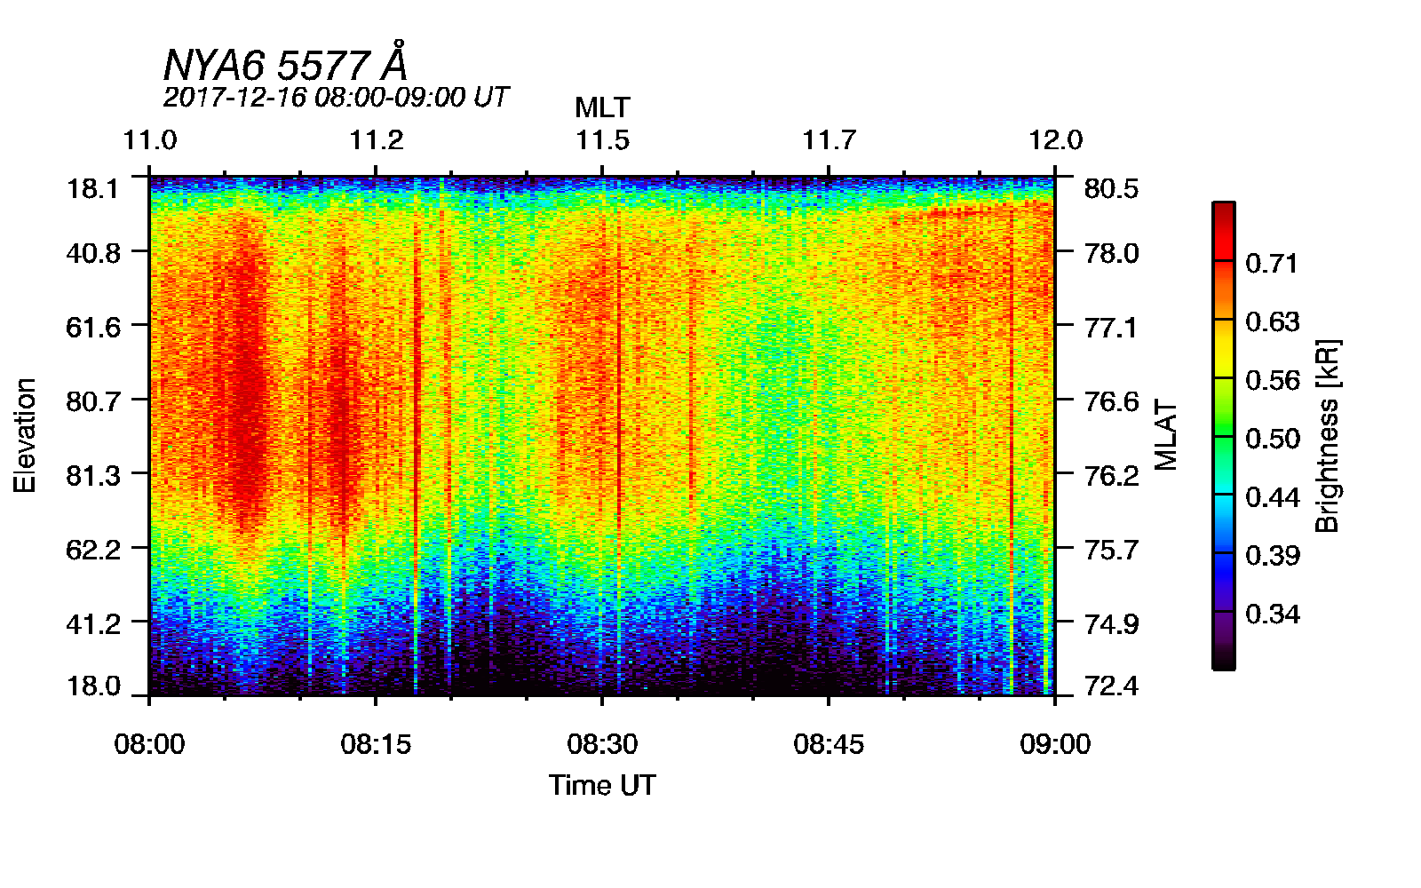This screenshot has height=888, width=1421.
Task: Click the red top of the colorbar
Action: 1223,231
